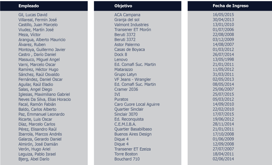
Task: Click Buenos Aires Design entry
Action: point(133,134)
